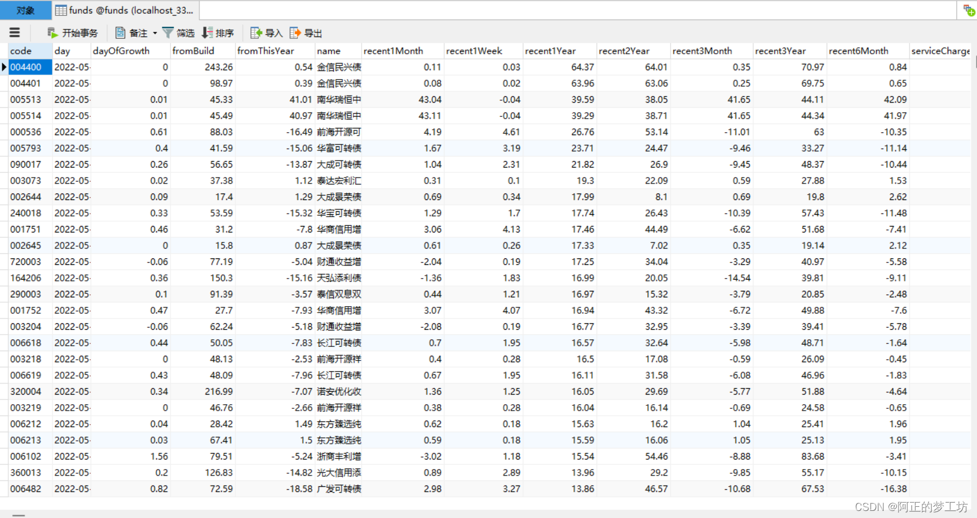The image size is (977, 518).
Task: Click the serviceCharge column header
Action: (940, 51)
